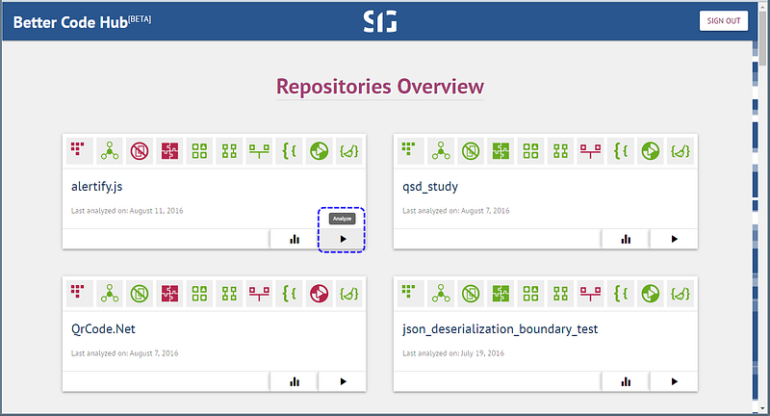Click the vertical scrollbar thumb at the top
This screenshot has height=416, width=770.
coord(762,38)
